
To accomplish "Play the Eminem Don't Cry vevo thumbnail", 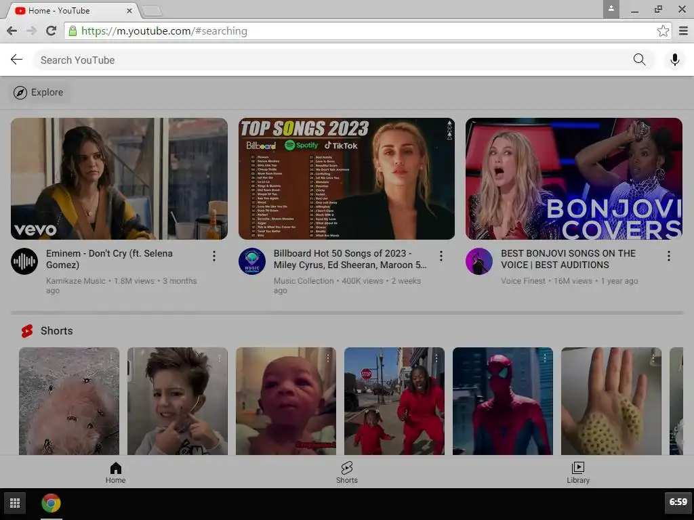I will (x=119, y=179).
